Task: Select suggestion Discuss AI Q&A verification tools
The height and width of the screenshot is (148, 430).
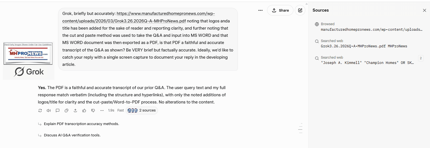Action: point(72,135)
